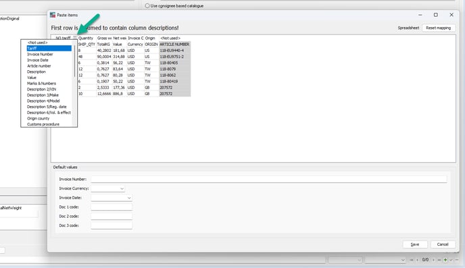Open the background window's left bottom dropdown

pyautogui.click(x=345, y=260)
